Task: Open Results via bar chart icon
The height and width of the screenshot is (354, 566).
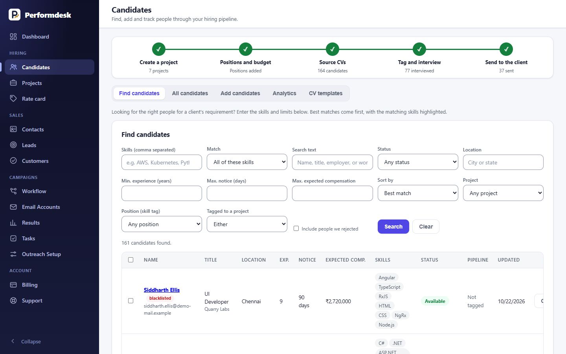Action: 13,223
